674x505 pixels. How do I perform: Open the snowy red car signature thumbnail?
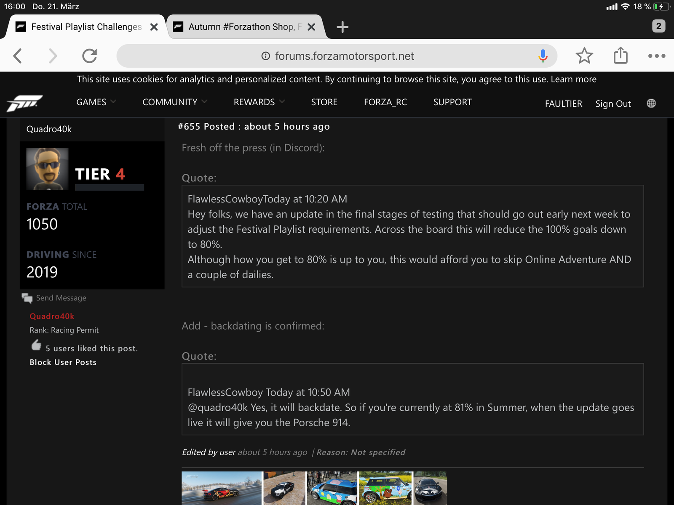222,488
